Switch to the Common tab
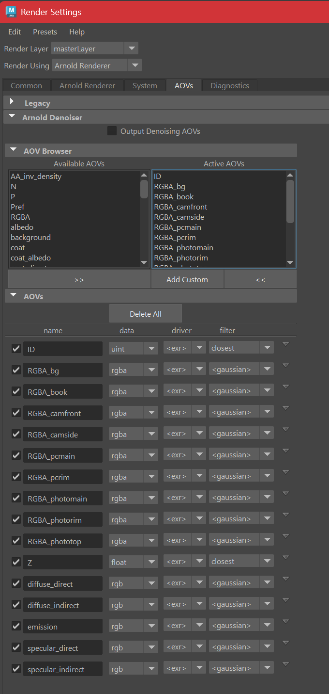Image resolution: width=329 pixels, height=694 pixels. (x=26, y=85)
